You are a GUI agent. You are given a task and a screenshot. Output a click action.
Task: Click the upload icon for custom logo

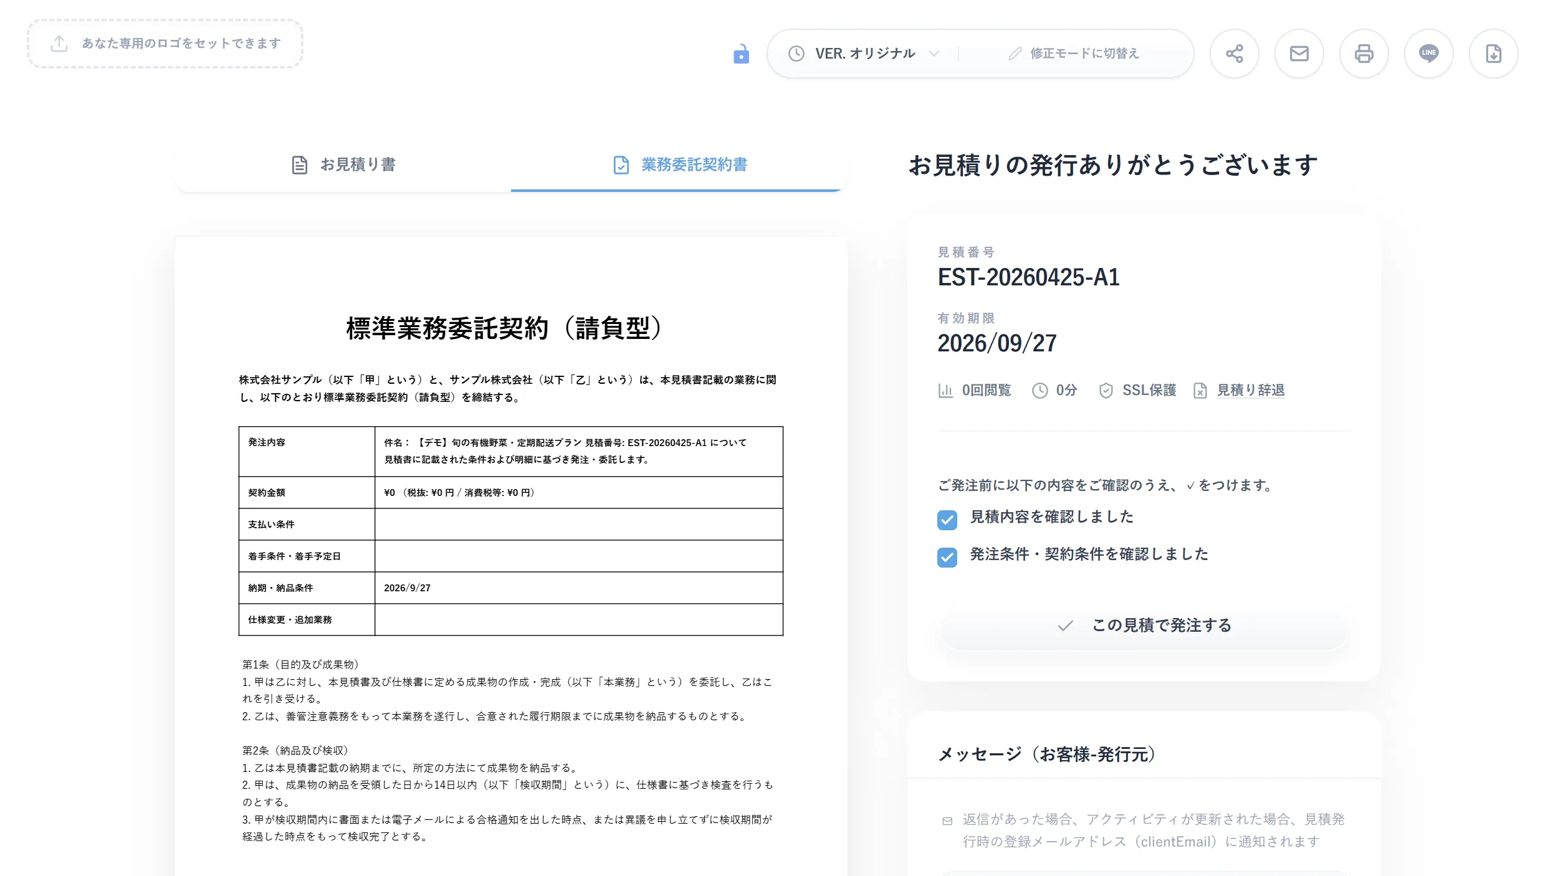[x=59, y=44]
